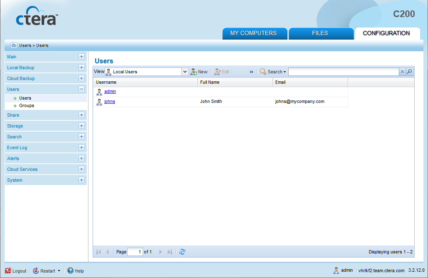This screenshot has width=428, height=278.
Task: Open the johns user link
Action: click(110, 101)
